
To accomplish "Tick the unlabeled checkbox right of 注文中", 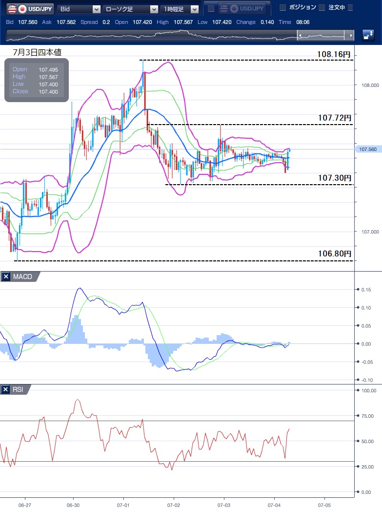I will [x=350, y=7].
